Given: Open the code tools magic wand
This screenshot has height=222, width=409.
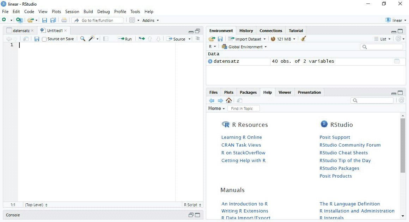Looking at the screenshot, I should (x=92, y=38).
